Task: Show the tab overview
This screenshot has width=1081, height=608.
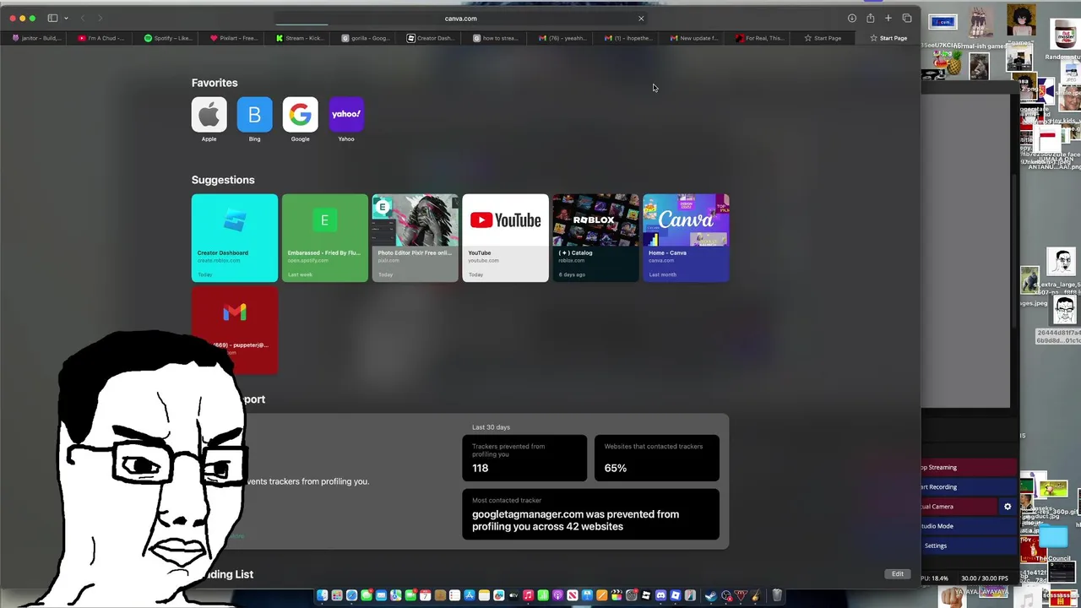Action: 907,18
